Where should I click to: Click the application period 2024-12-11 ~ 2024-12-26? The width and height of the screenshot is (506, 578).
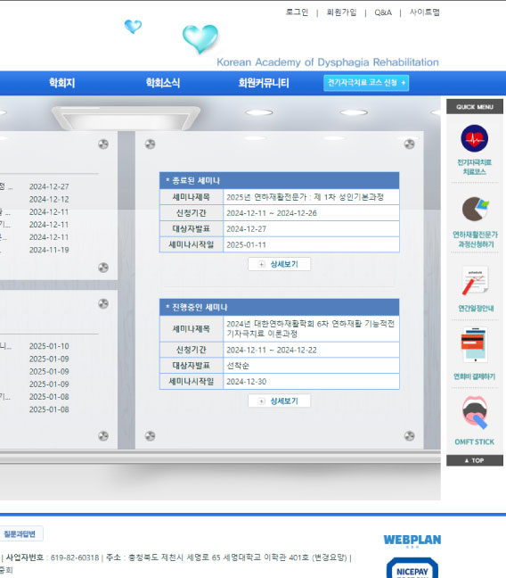click(x=272, y=213)
